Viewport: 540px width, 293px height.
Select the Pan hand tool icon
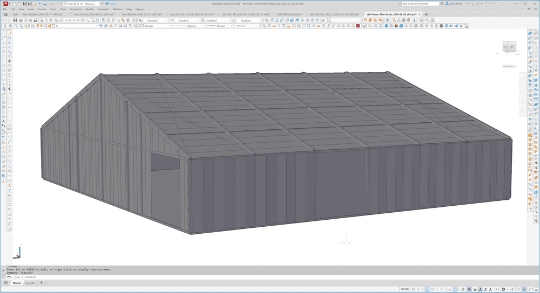[x=83, y=20]
